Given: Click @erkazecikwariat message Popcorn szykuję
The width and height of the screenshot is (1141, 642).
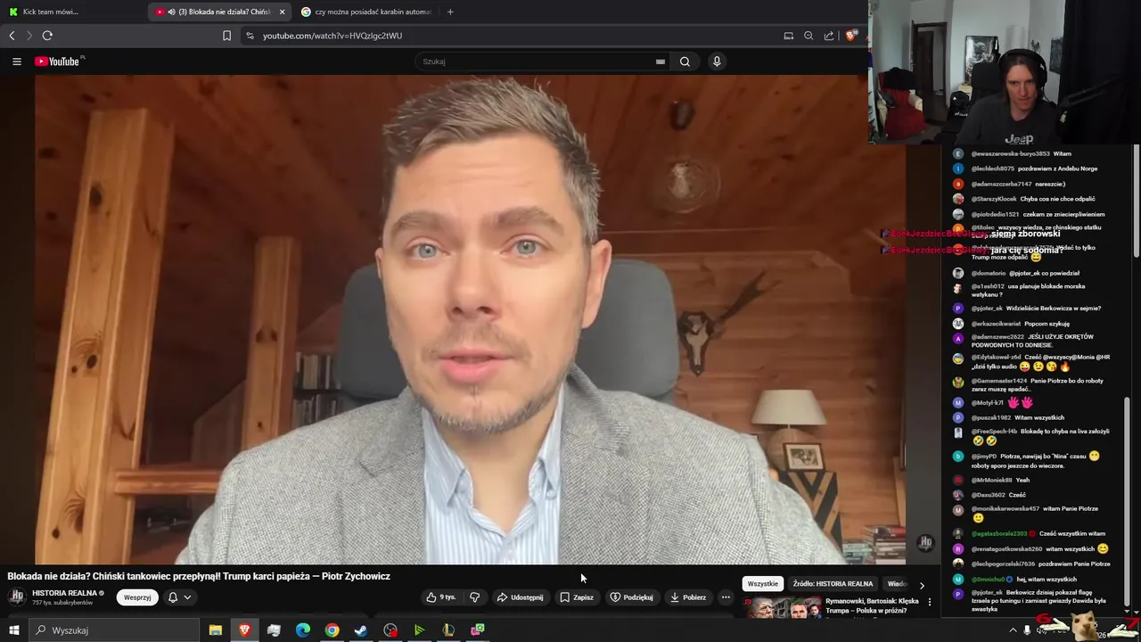Looking at the screenshot, I should 1020,324.
